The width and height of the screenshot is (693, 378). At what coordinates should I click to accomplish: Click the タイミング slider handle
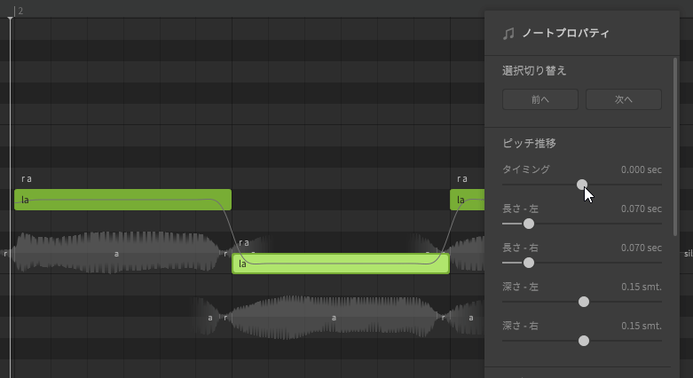click(x=582, y=185)
